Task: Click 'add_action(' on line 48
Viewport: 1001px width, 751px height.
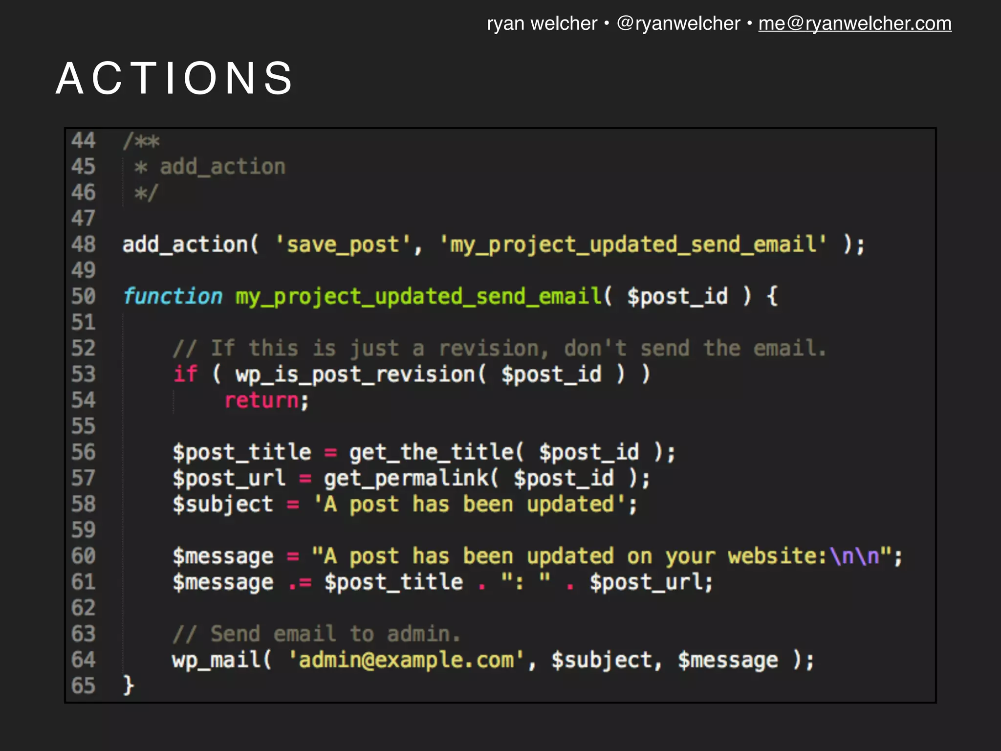Action: click(191, 244)
